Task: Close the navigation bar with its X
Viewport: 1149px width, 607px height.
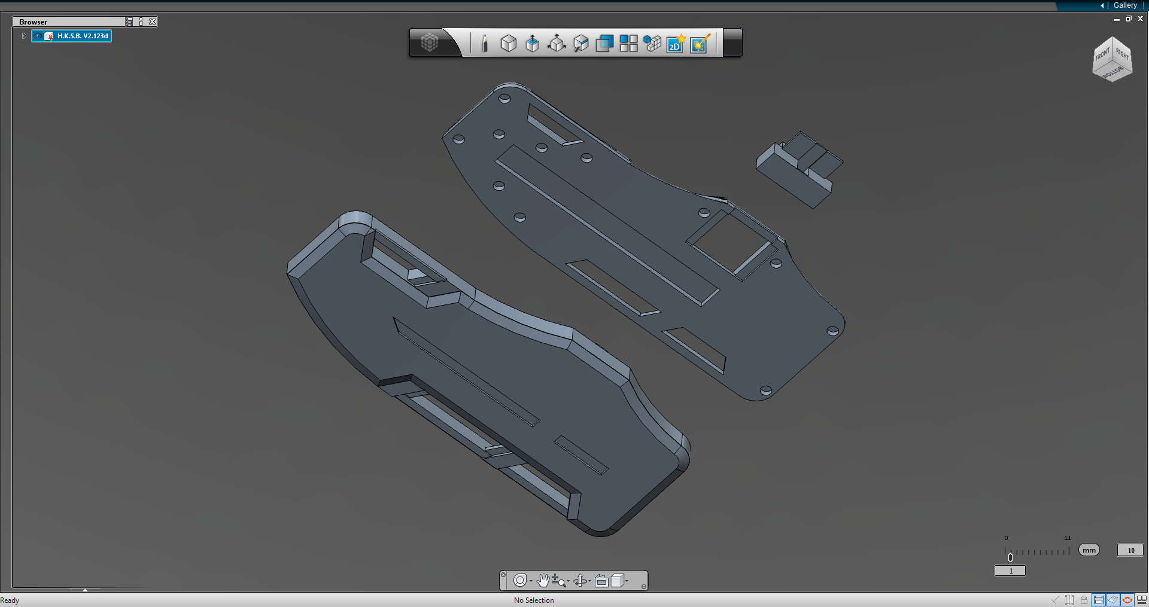Action: pyautogui.click(x=503, y=575)
